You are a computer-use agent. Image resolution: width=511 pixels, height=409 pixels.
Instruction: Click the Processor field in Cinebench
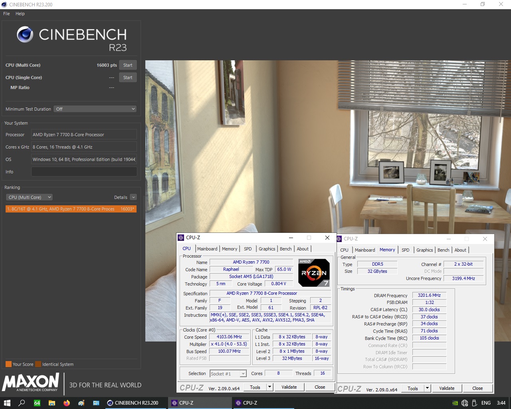coord(84,135)
